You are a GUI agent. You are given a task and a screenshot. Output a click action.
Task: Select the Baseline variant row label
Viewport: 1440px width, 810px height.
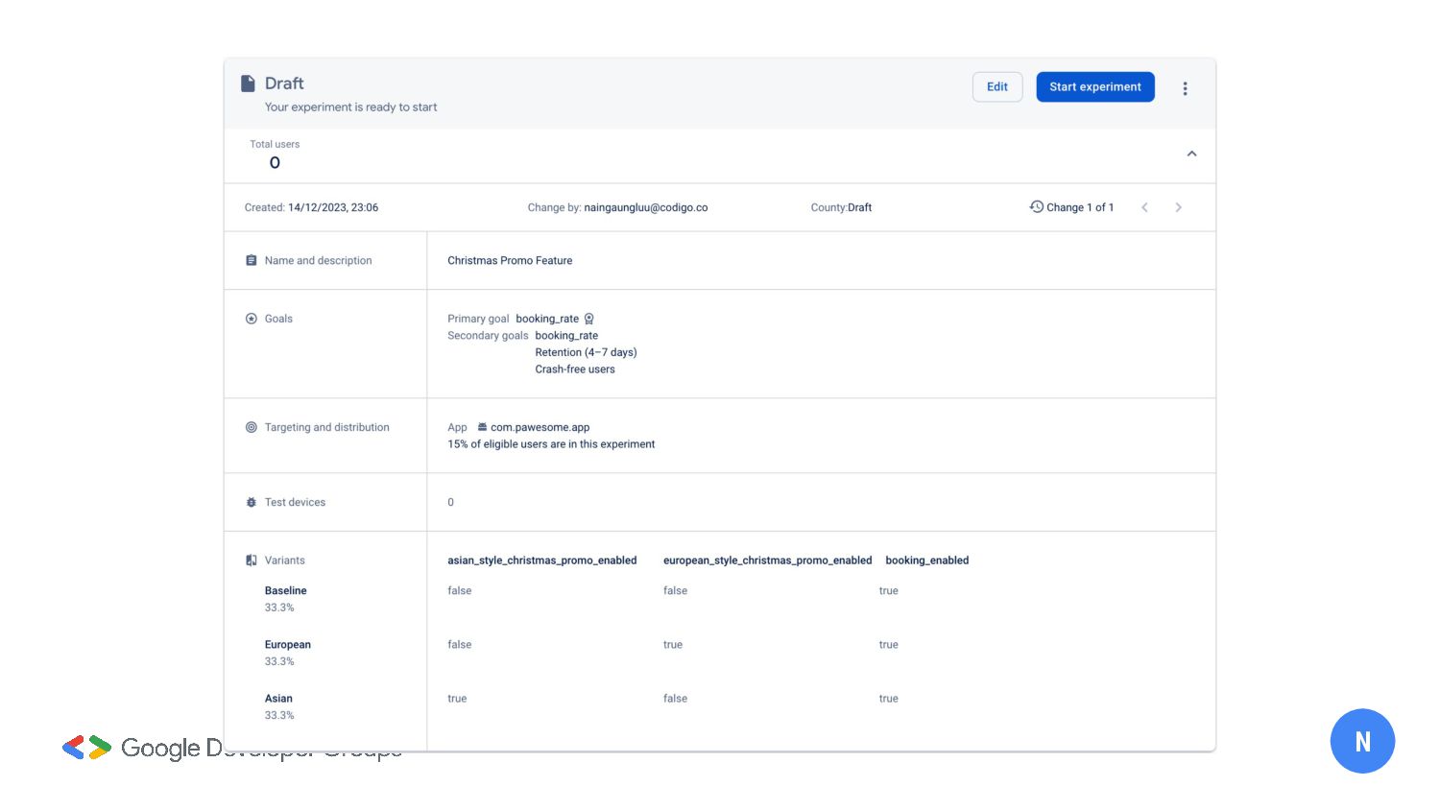pyautogui.click(x=285, y=591)
